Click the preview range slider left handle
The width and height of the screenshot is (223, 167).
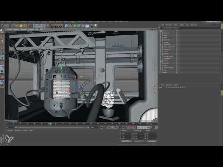click(16, 128)
